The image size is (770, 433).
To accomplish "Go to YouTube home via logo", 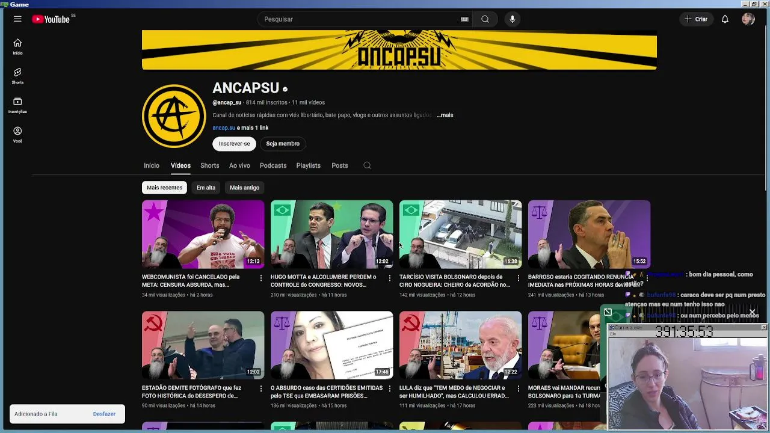I will coord(51,19).
